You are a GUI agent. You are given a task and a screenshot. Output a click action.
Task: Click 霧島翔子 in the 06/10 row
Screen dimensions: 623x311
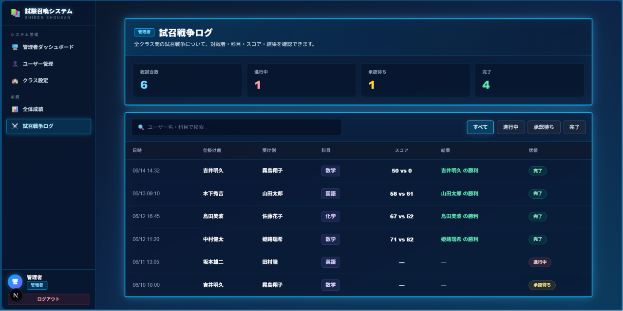272,285
